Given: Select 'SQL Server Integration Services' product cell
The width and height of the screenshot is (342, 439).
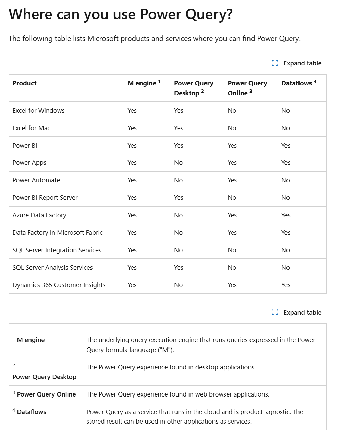Looking at the screenshot, I should point(57,250).
